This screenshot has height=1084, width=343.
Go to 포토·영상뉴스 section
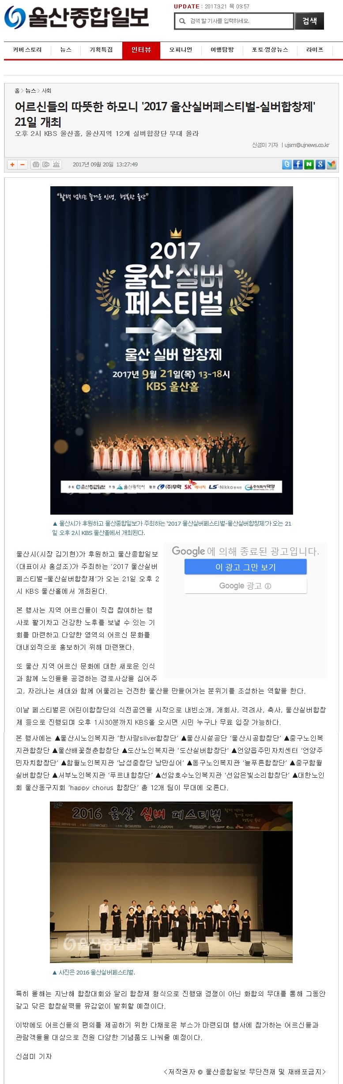(x=270, y=50)
